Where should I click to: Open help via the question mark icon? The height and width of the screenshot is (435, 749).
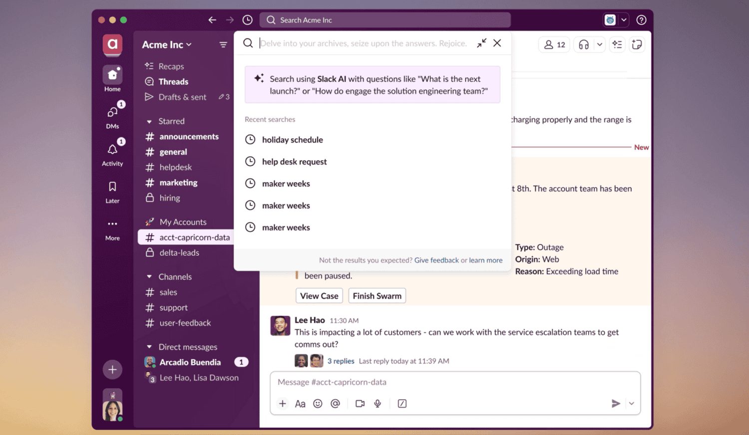[641, 20]
